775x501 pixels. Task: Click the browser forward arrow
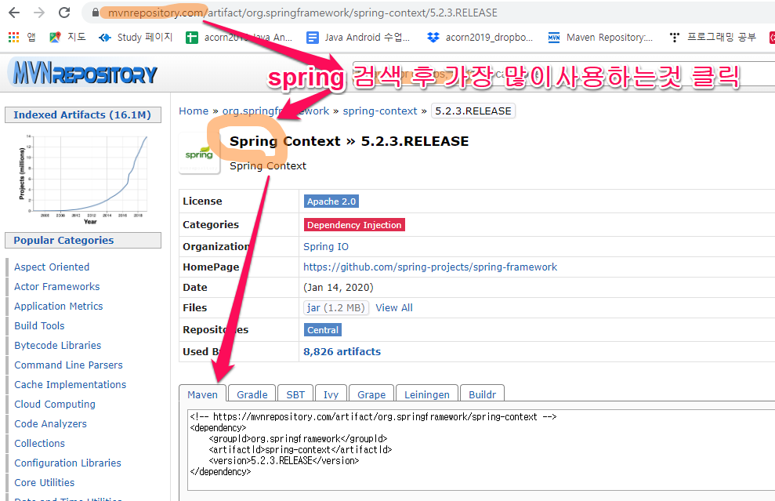tap(39, 13)
